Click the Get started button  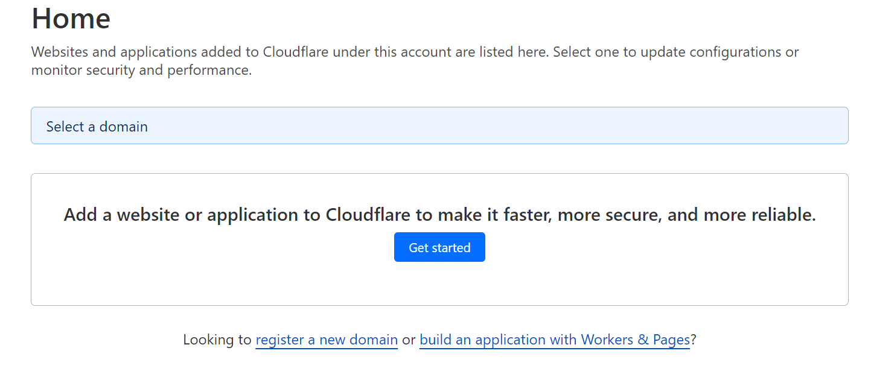pos(439,247)
